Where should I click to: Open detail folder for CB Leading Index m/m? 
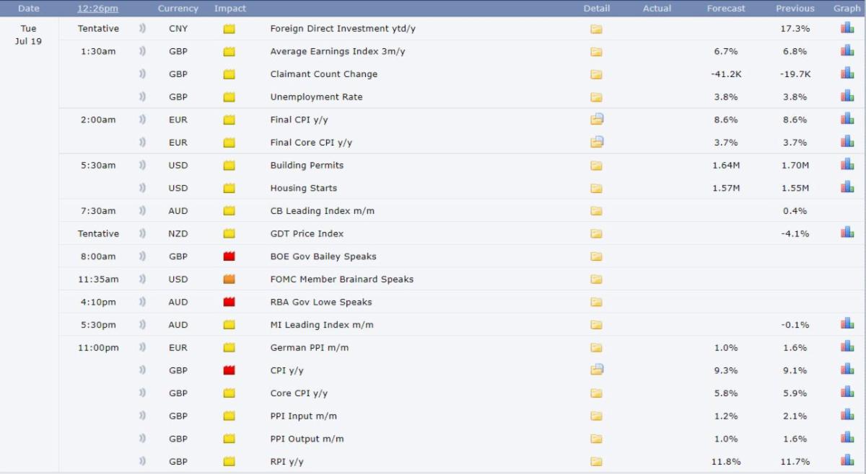[596, 212]
